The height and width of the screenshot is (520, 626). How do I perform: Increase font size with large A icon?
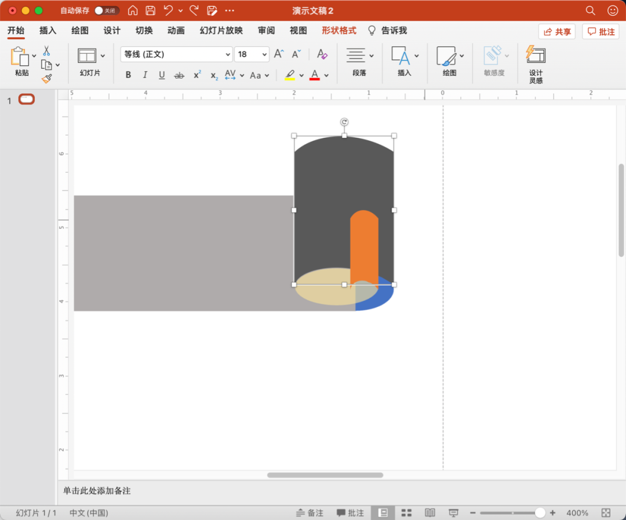coord(279,54)
